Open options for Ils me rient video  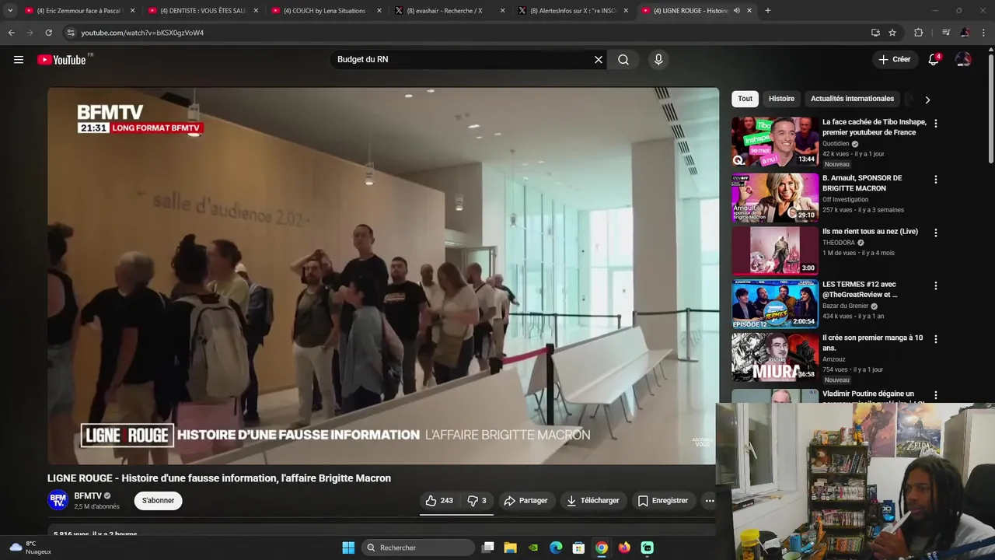pyautogui.click(x=936, y=233)
